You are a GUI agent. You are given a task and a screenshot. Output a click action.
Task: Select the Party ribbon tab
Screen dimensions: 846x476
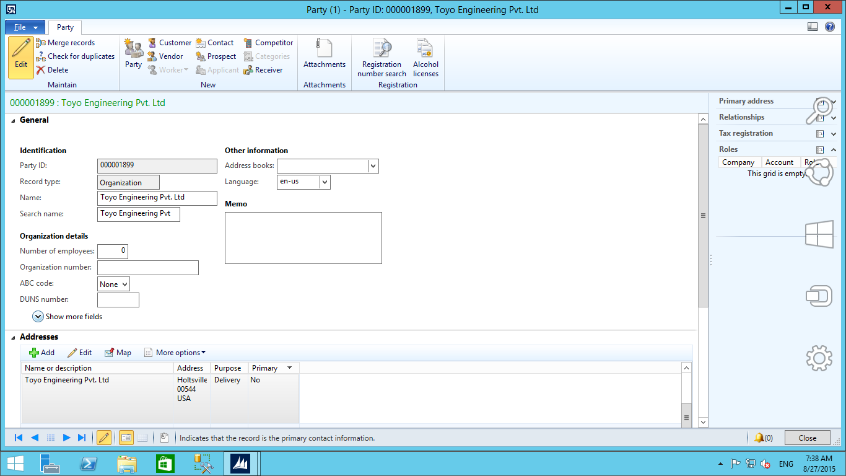[65, 27]
